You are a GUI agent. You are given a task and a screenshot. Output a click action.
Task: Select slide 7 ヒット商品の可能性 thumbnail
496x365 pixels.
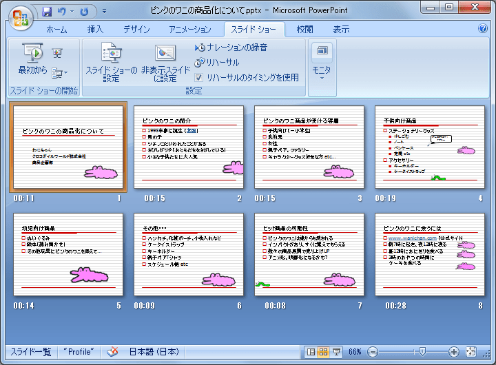(x=309, y=255)
